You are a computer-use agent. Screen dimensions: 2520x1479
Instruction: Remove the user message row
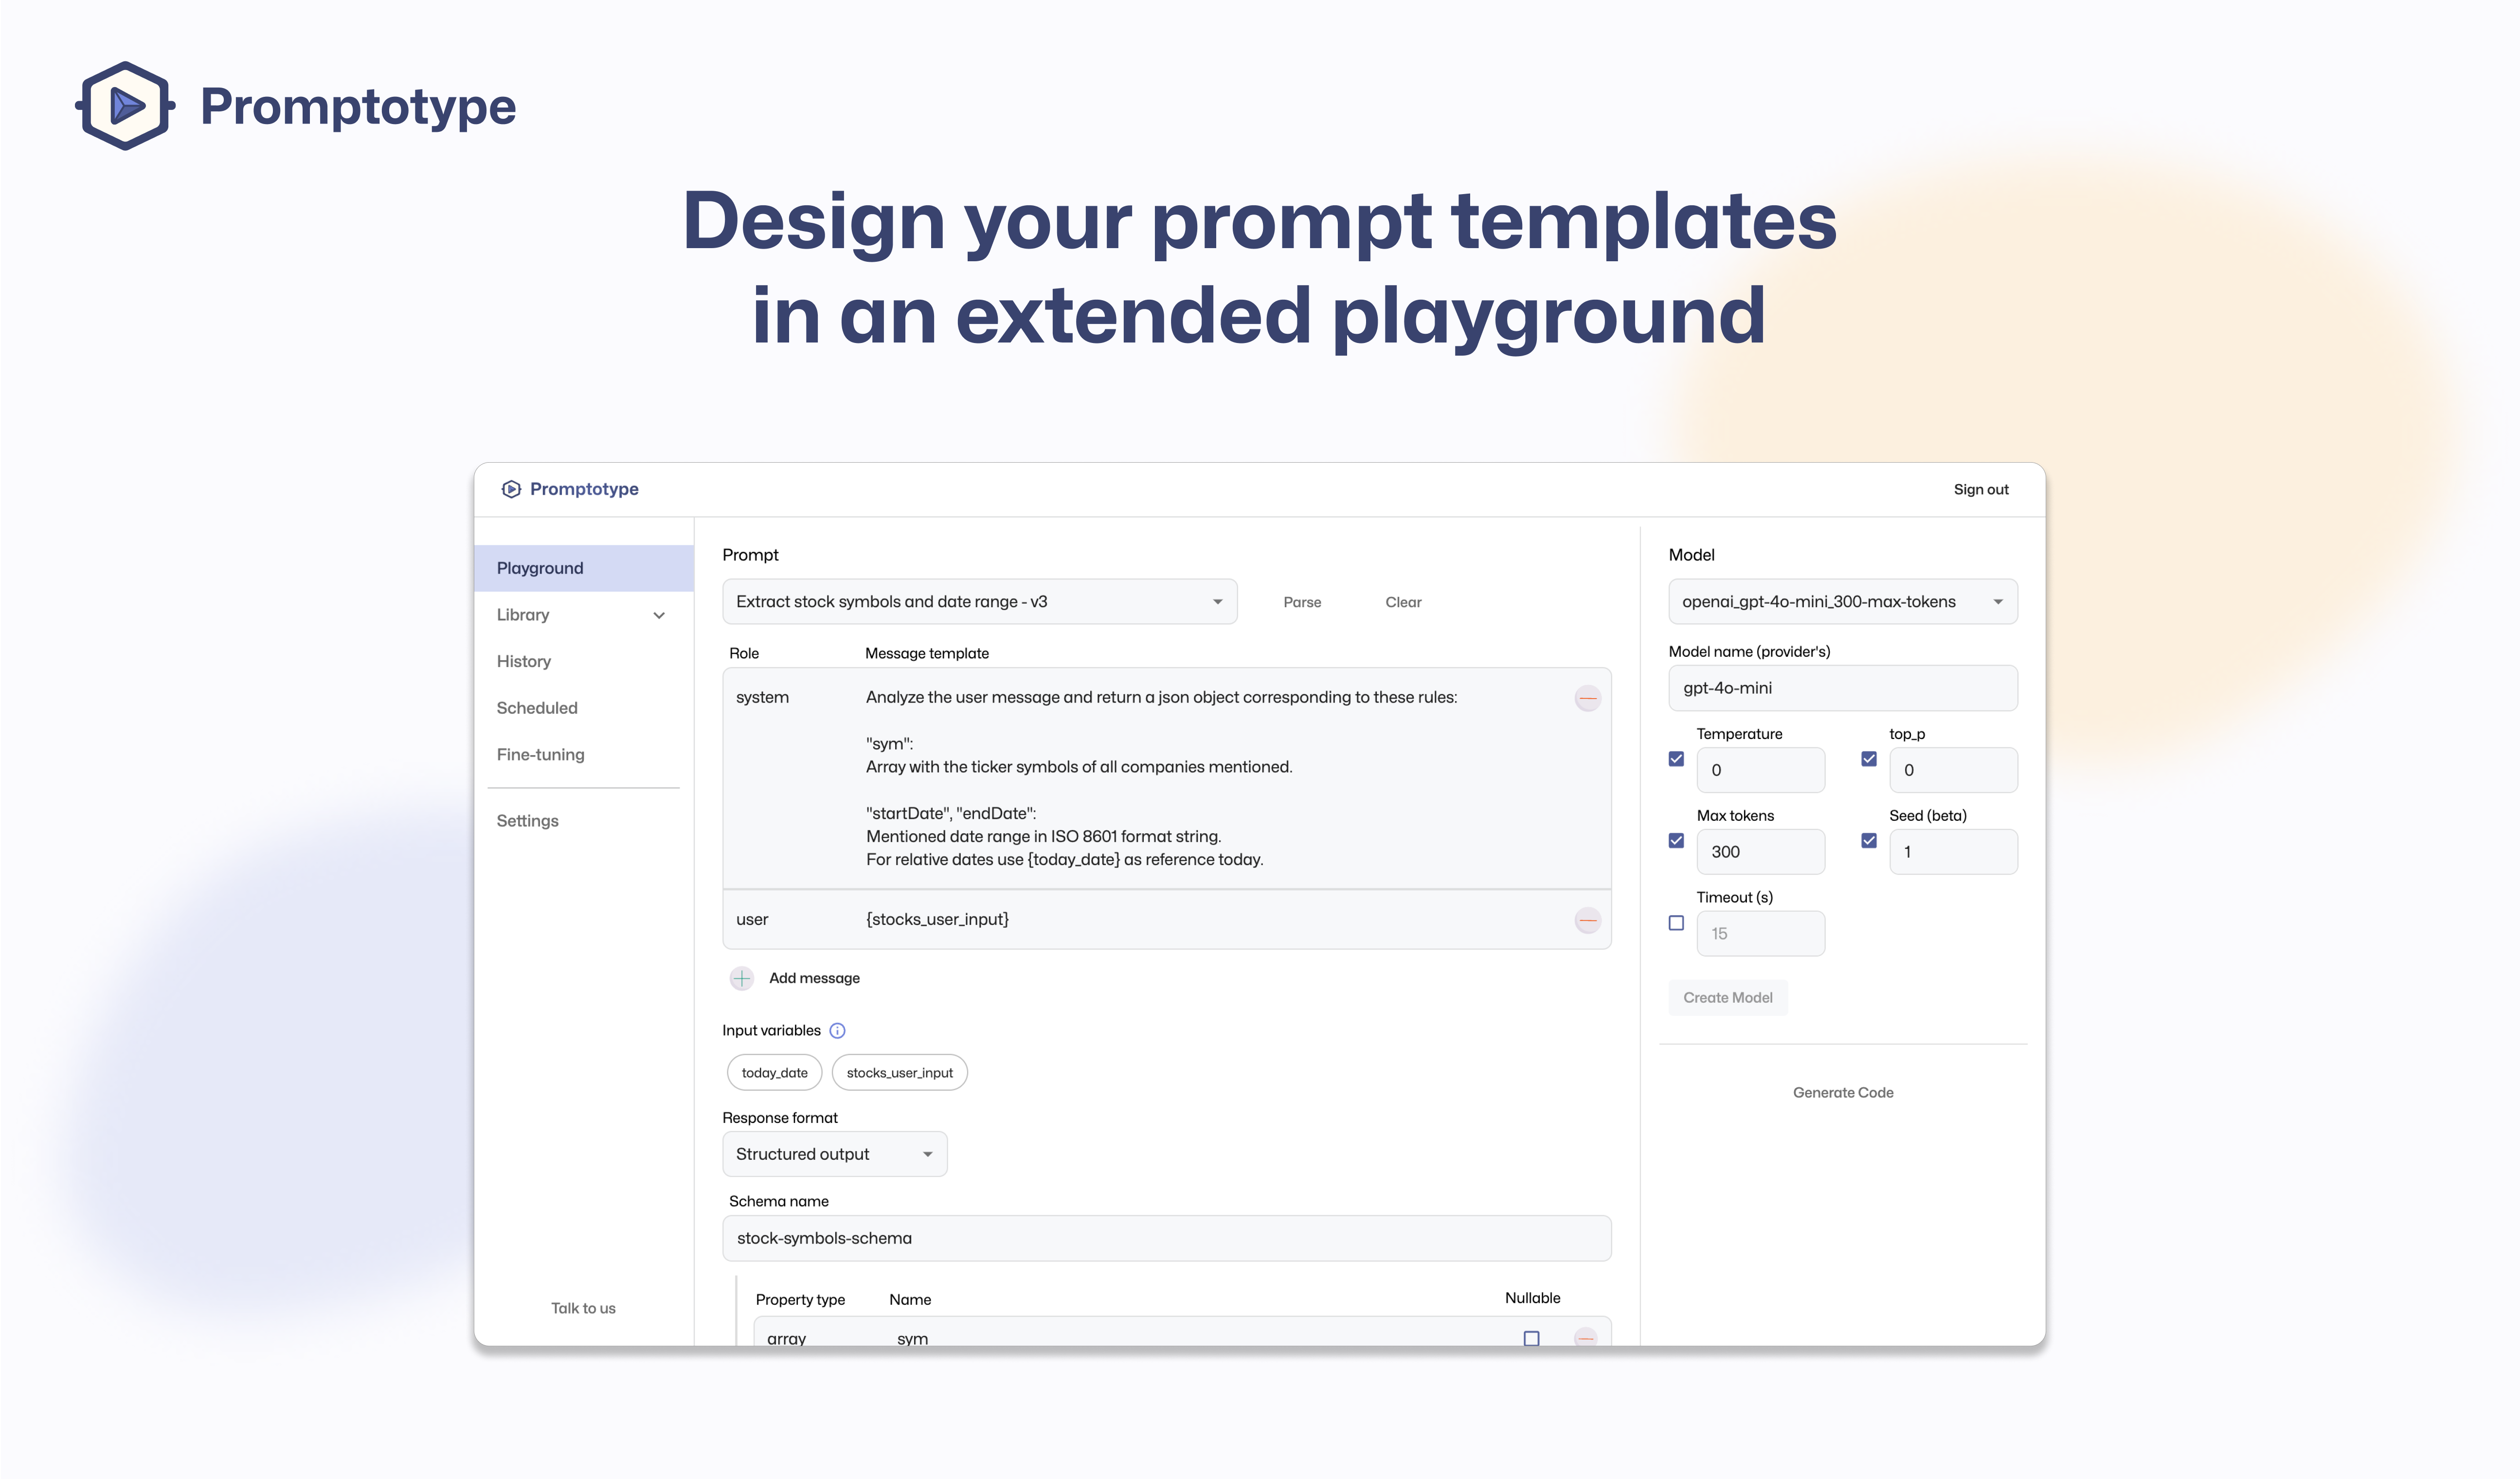click(x=1587, y=920)
